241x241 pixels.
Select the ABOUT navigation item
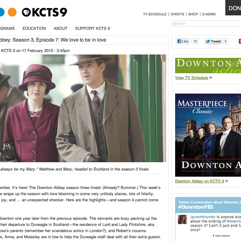pos(60,28)
